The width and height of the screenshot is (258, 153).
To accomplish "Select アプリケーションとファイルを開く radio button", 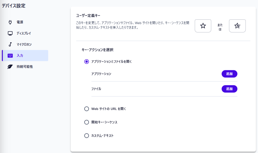I will click(x=87, y=61).
